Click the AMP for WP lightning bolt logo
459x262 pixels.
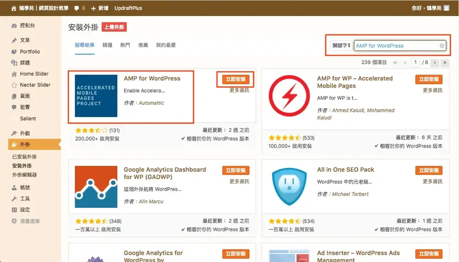289,96
